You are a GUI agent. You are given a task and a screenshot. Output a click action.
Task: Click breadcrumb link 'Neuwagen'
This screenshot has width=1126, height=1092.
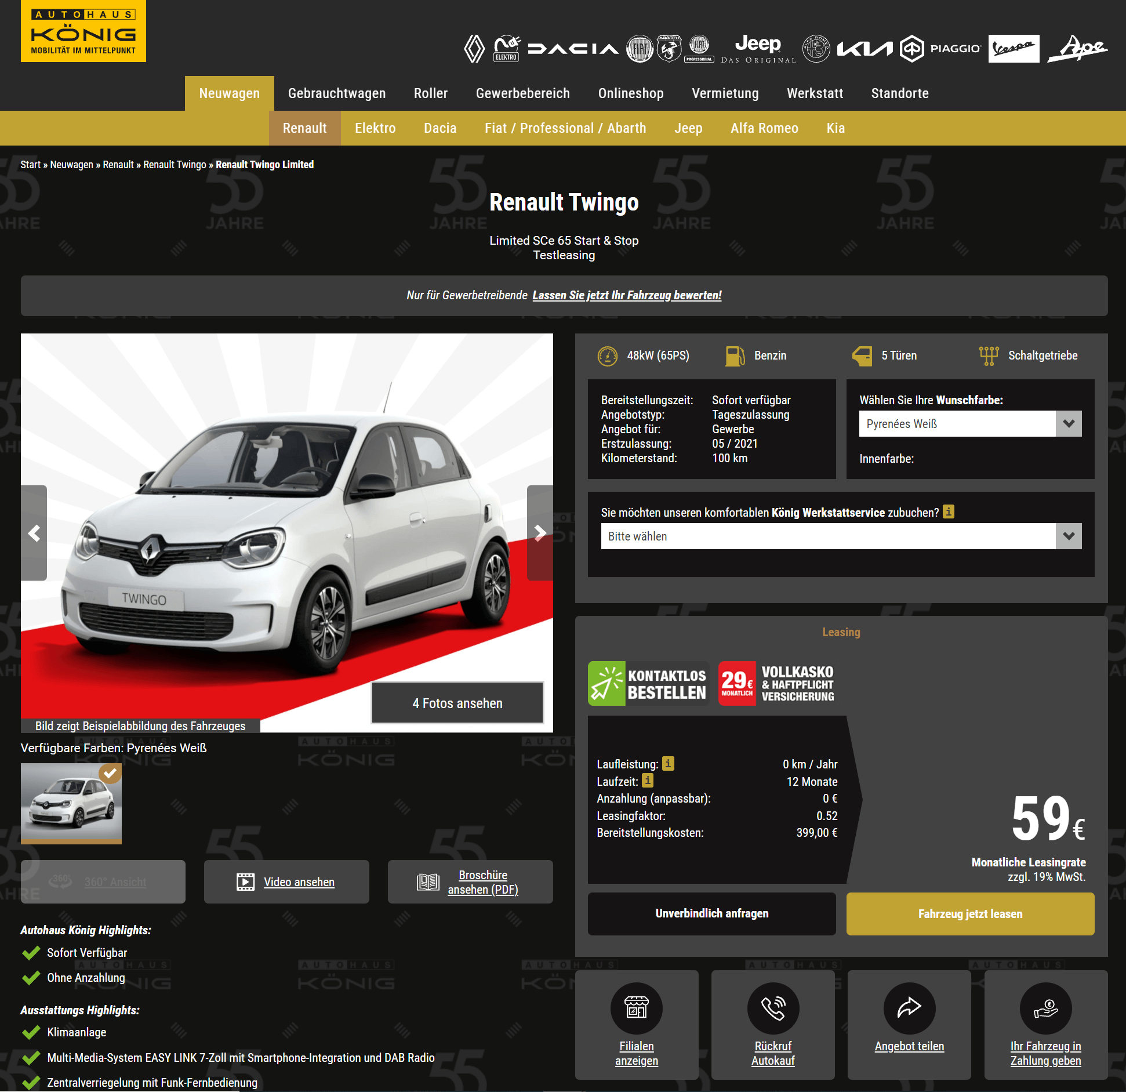pyautogui.click(x=71, y=165)
